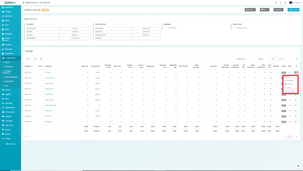Open employee link Liam O'Connor
Screen dimensions: 303x171
pyautogui.click(x=49, y=78)
